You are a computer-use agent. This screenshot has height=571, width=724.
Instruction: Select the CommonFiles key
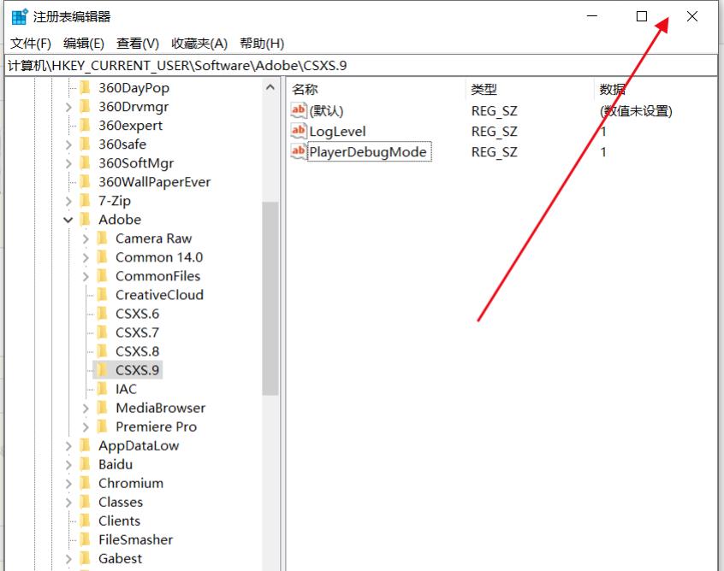coord(158,276)
